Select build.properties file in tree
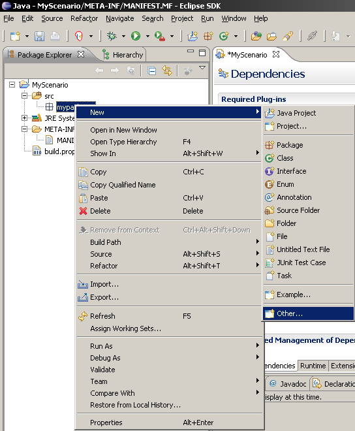The width and height of the screenshot is (355, 431). 54,152
